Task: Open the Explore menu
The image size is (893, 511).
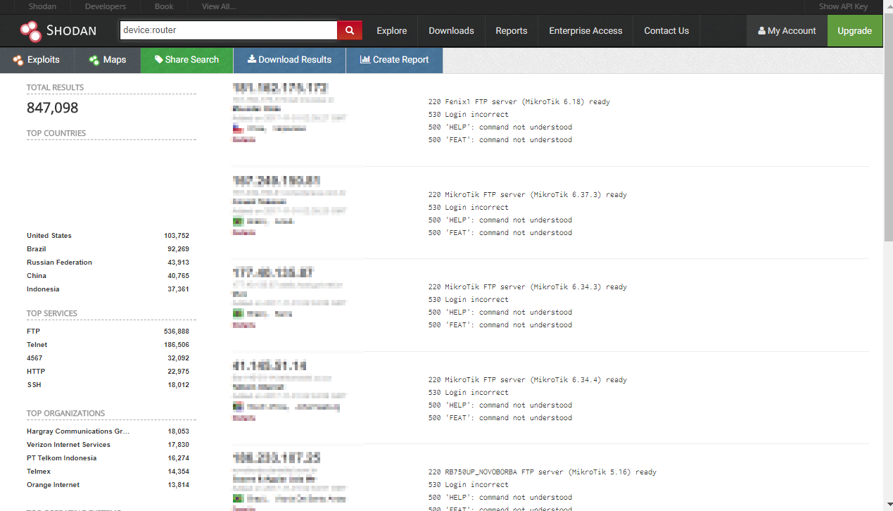Action: pyautogui.click(x=392, y=31)
